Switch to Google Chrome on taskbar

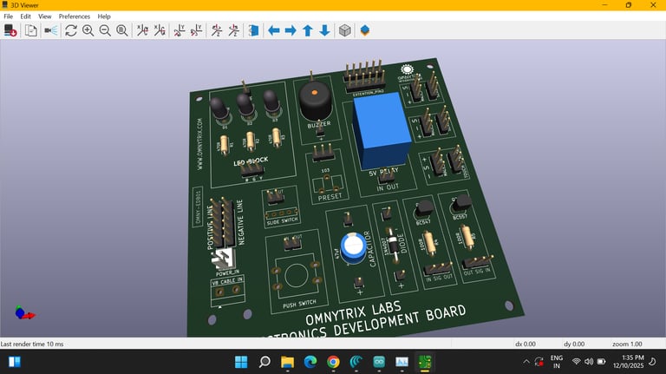pyautogui.click(x=333, y=362)
